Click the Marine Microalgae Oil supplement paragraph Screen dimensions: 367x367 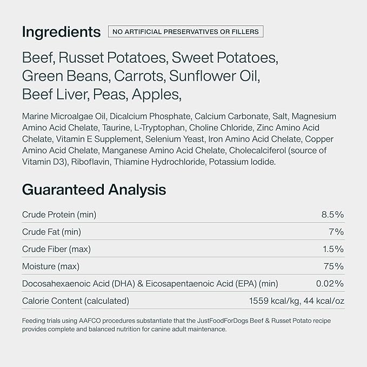click(179, 139)
